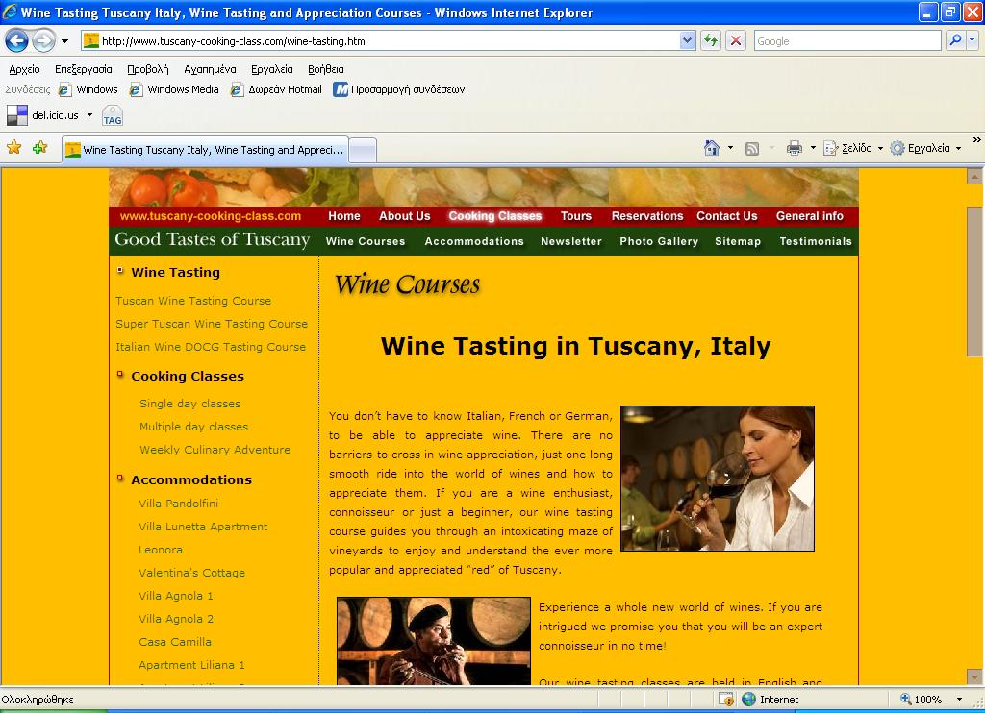Viewport: 985px width, 713px height.
Task: Click the vertical scrollbar thumb
Action: click(x=974, y=281)
